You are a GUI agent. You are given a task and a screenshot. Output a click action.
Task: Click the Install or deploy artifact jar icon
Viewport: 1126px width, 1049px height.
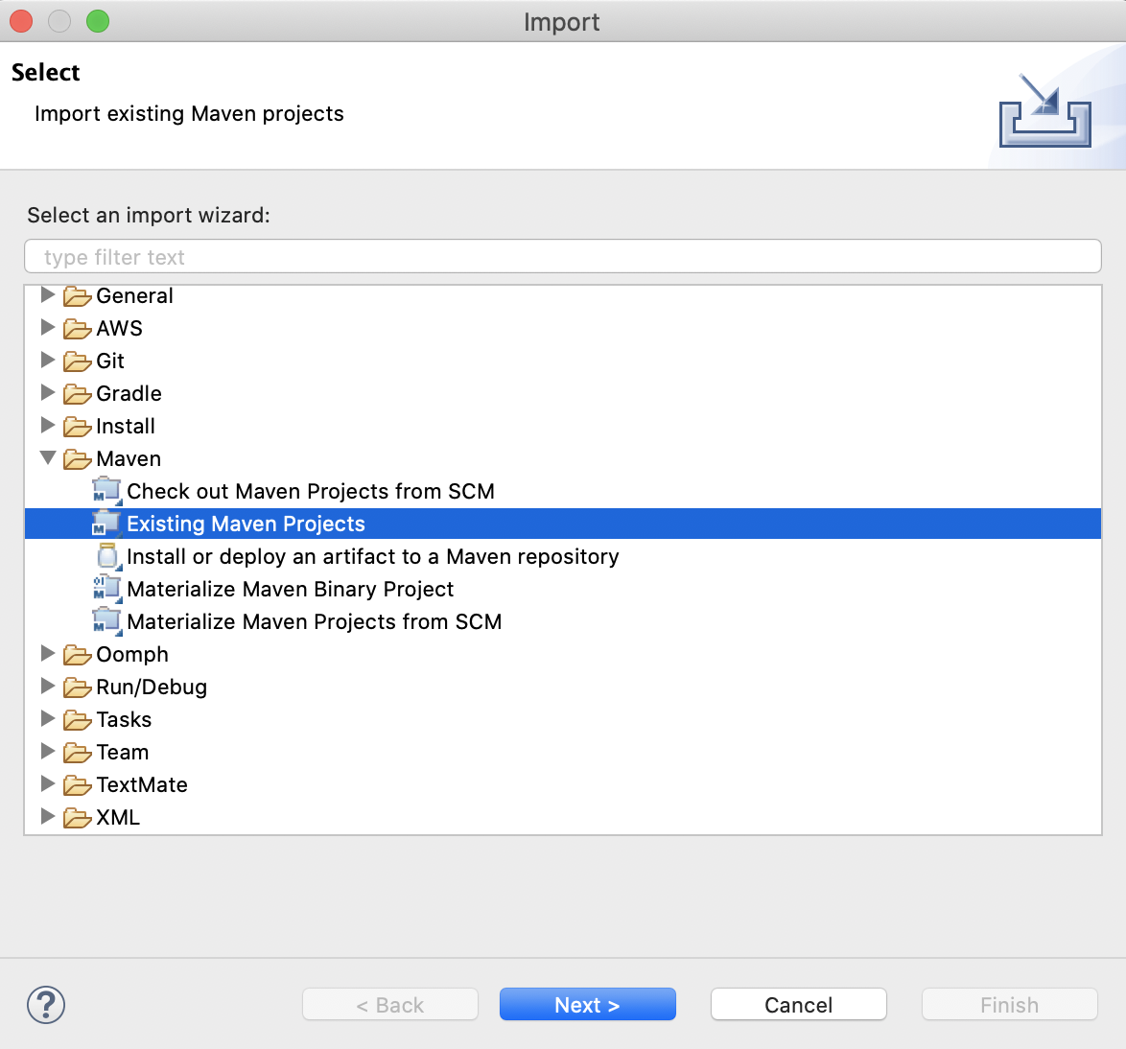point(107,556)
